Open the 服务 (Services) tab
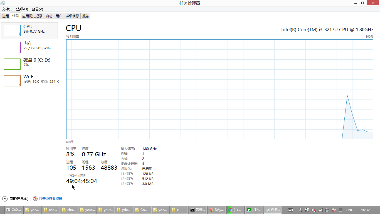This screenshot has width=380, height=214. click(x=85, y=16)
